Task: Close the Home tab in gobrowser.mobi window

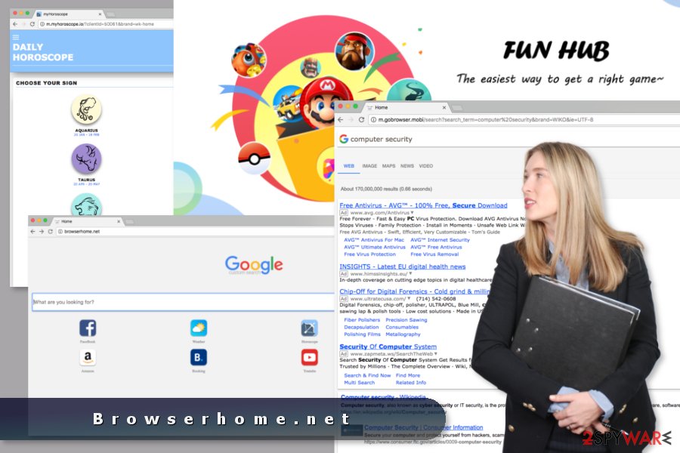Action: 444,107
